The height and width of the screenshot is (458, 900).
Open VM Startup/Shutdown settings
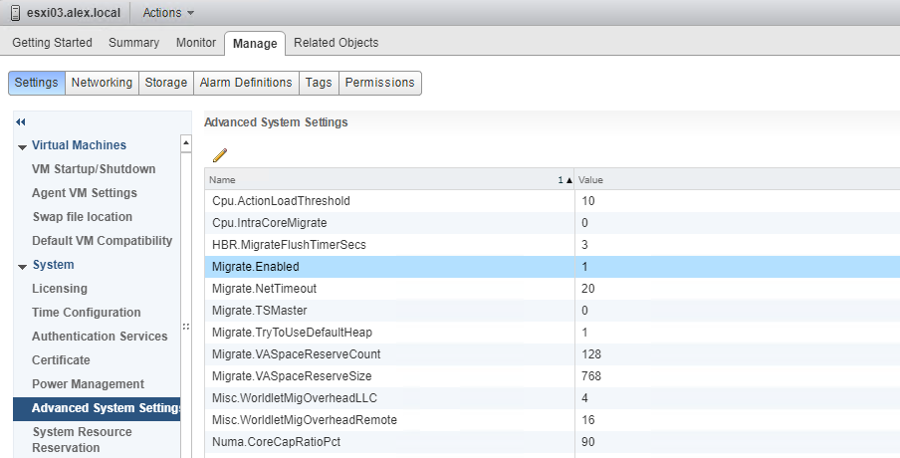(94, 169)
